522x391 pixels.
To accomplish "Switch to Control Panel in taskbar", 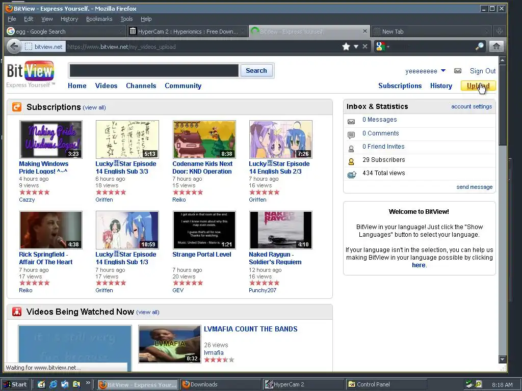I will click(x=386, y=384).
